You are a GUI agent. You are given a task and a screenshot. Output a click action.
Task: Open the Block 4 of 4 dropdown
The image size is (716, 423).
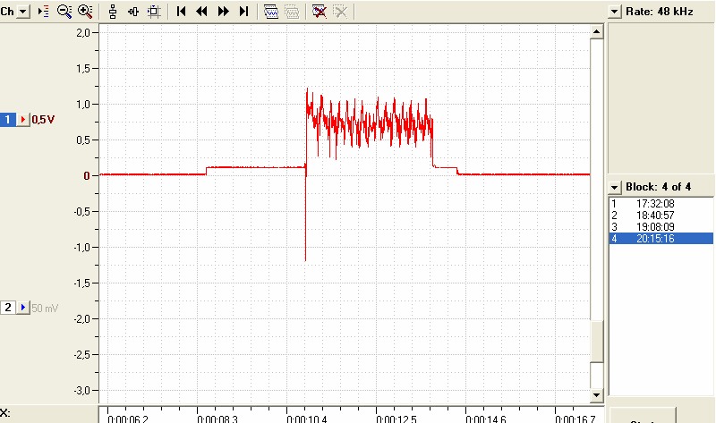[615, 187]
